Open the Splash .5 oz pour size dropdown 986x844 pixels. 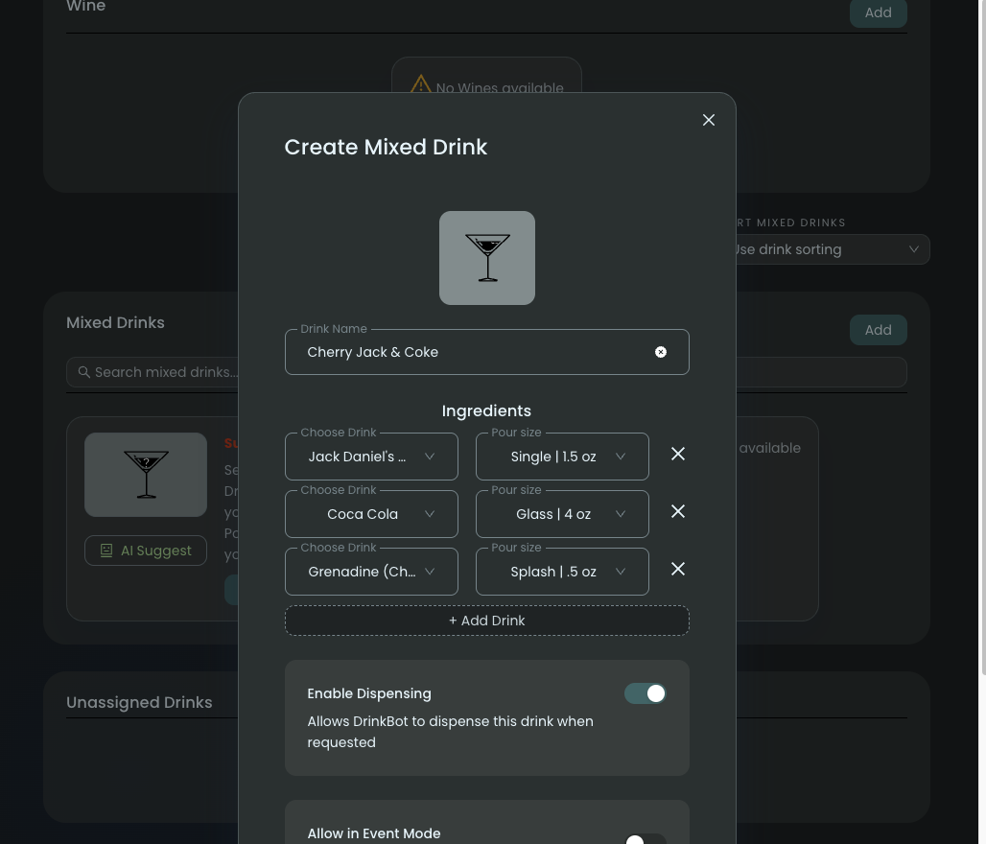point(562,572)
